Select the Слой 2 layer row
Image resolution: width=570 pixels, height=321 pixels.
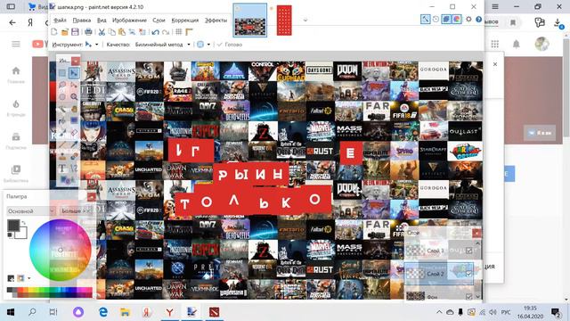coord(439,274)
